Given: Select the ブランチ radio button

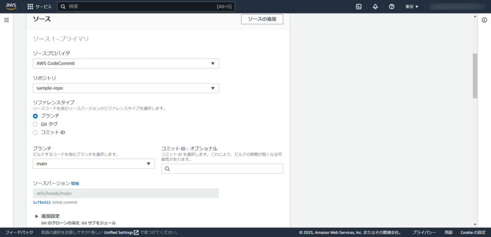Looking at the screenshot, I should 36,116.
